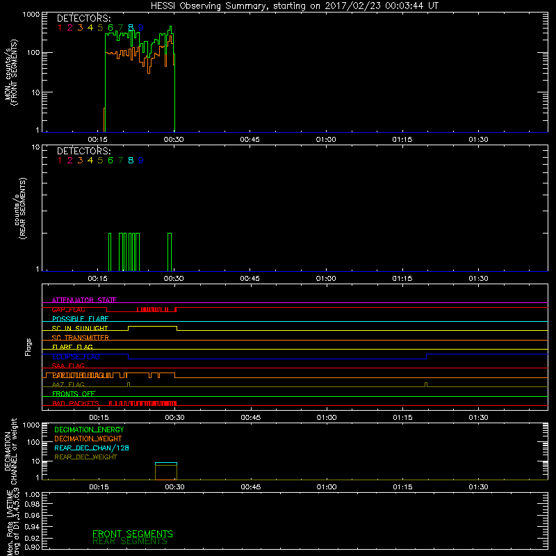The height and width of the screenshot is (556, 556).
Task: Click the 01:15 tick under the Flags plot
Action: click(x=403, y=418)
